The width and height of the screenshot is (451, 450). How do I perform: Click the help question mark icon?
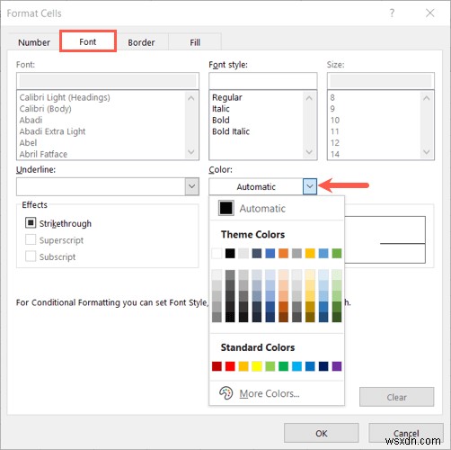pos(392,13)
